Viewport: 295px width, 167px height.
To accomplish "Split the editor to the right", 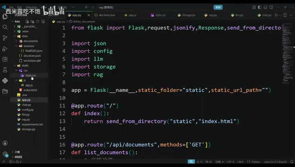I will [285, 15].
